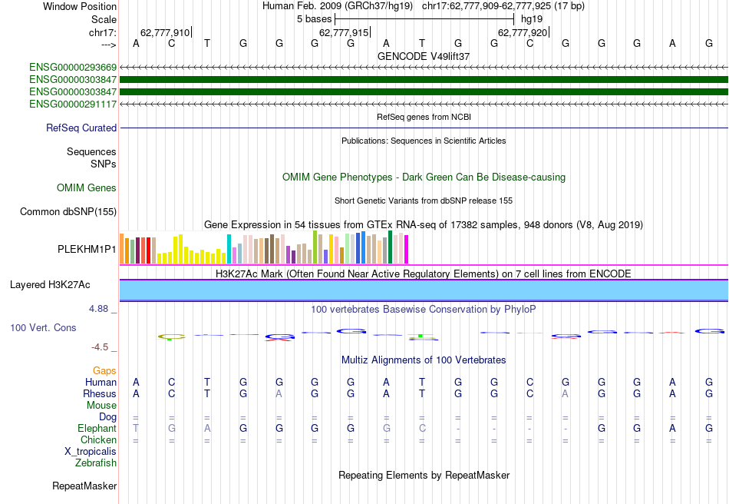Open the RefSeq Curated track label
Screen dimensions: 729x504
click(x=81, y=128)
